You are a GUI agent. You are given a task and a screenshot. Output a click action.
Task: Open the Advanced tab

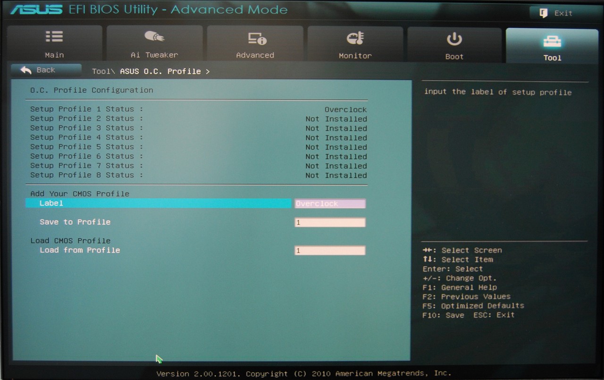[255, 44]
